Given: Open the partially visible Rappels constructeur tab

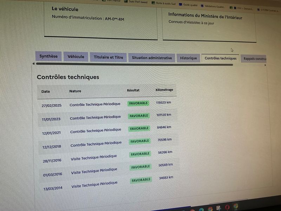Looking at the screenshot, I should (x=254, y=59).
